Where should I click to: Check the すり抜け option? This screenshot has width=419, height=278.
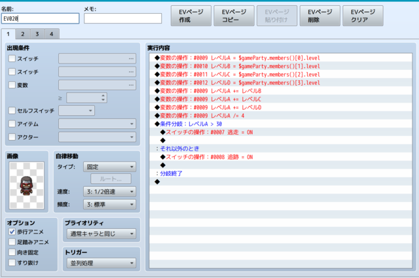point(12,262)
